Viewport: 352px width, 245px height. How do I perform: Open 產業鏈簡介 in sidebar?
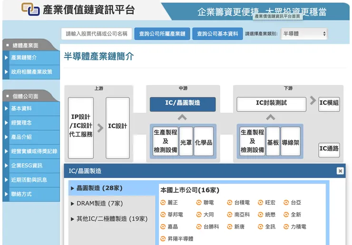[x=34, y=58]
